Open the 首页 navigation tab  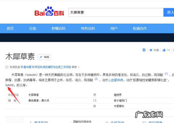[10, 28]
